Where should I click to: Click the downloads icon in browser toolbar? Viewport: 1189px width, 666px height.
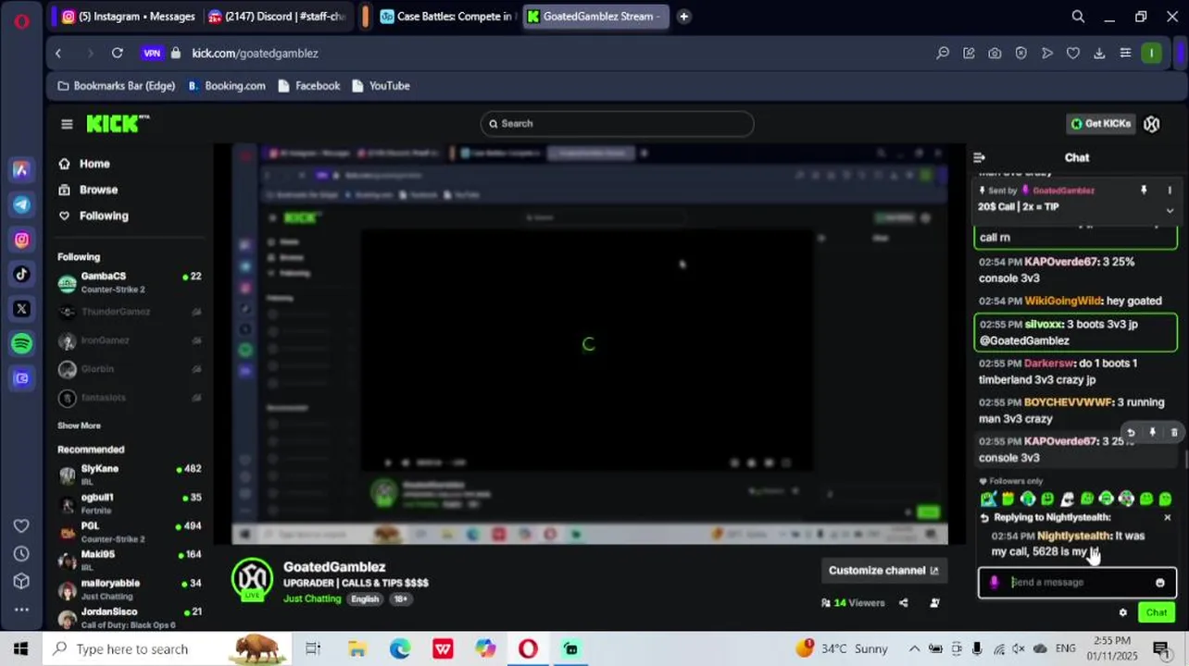click(x=1099, y=53)
